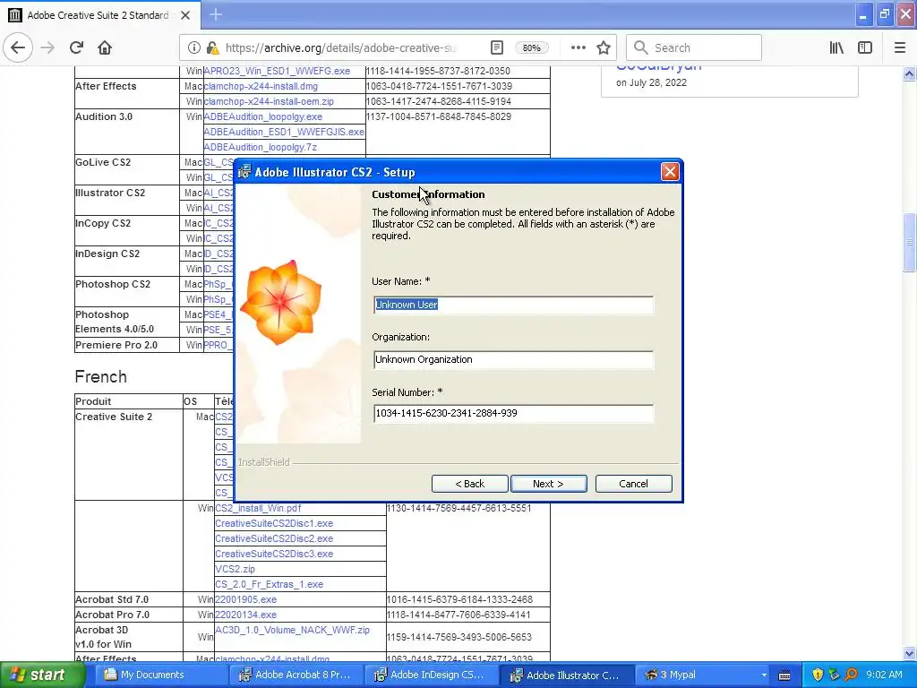Switch to Adobe Acrobat 8 Pr taskbar item
The image size is (917, 688).
tap(295, 675)
